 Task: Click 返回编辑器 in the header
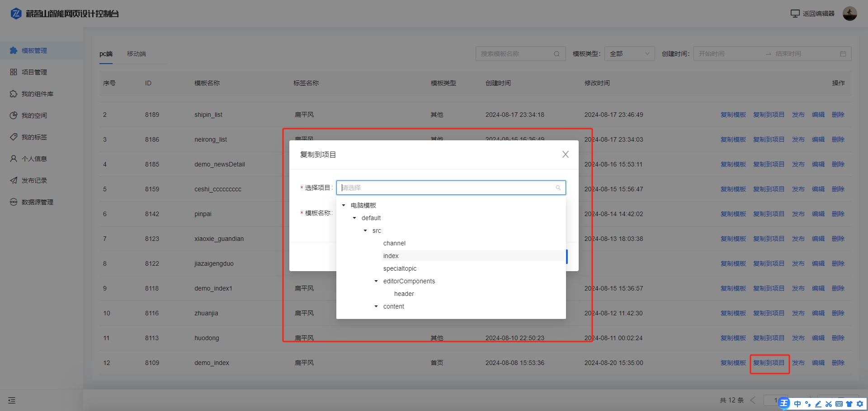click(812, 14)
